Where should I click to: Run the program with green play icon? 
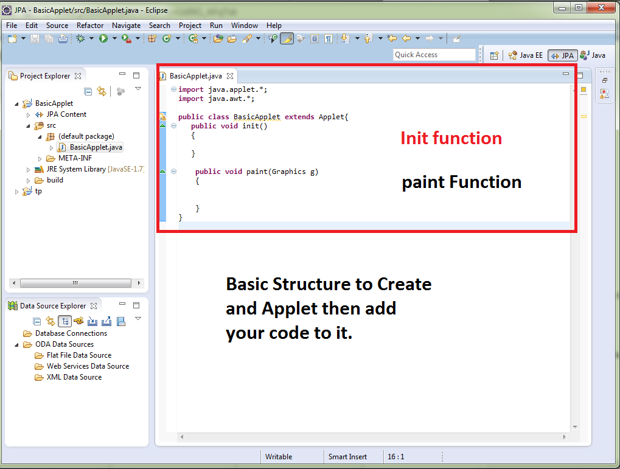tap(103, 38)
